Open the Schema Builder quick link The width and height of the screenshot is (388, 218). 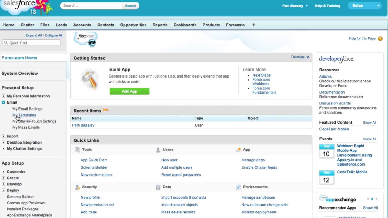point(94,167)
